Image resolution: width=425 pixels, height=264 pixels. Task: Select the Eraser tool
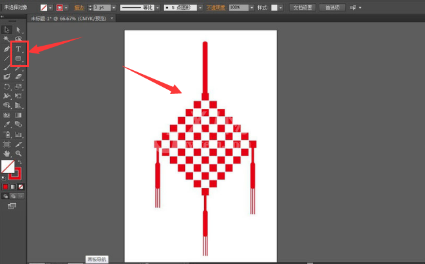(19, 77)
